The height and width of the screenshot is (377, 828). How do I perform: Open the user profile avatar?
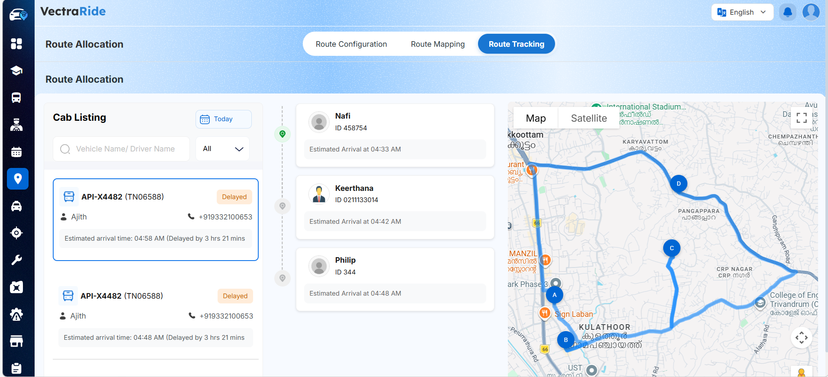click(811, 12)
